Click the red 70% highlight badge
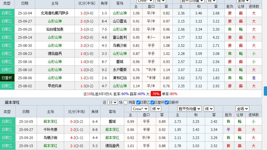The width and height of the screenshot is (267, 150). (x=156, y=94)
